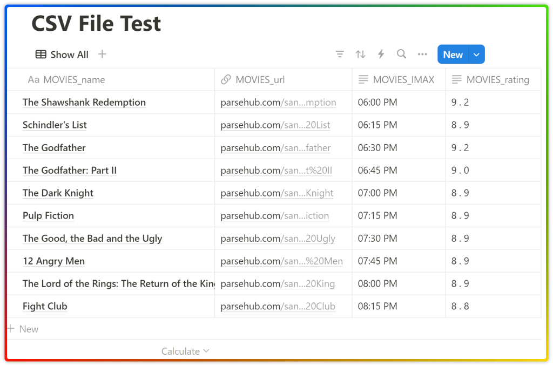Screen dimensions: 553x366
Task: Follow the parsehub.com/san...Knight URL
Action: point(277,193)
